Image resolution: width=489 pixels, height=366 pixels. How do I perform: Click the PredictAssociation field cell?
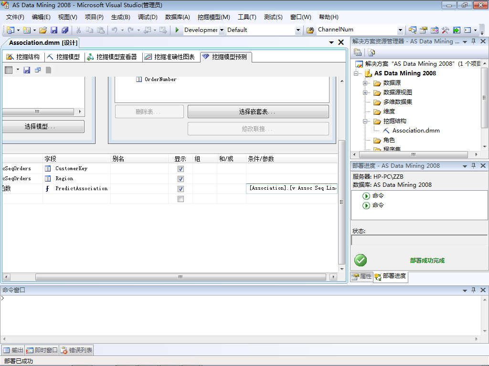coord(77,188)
